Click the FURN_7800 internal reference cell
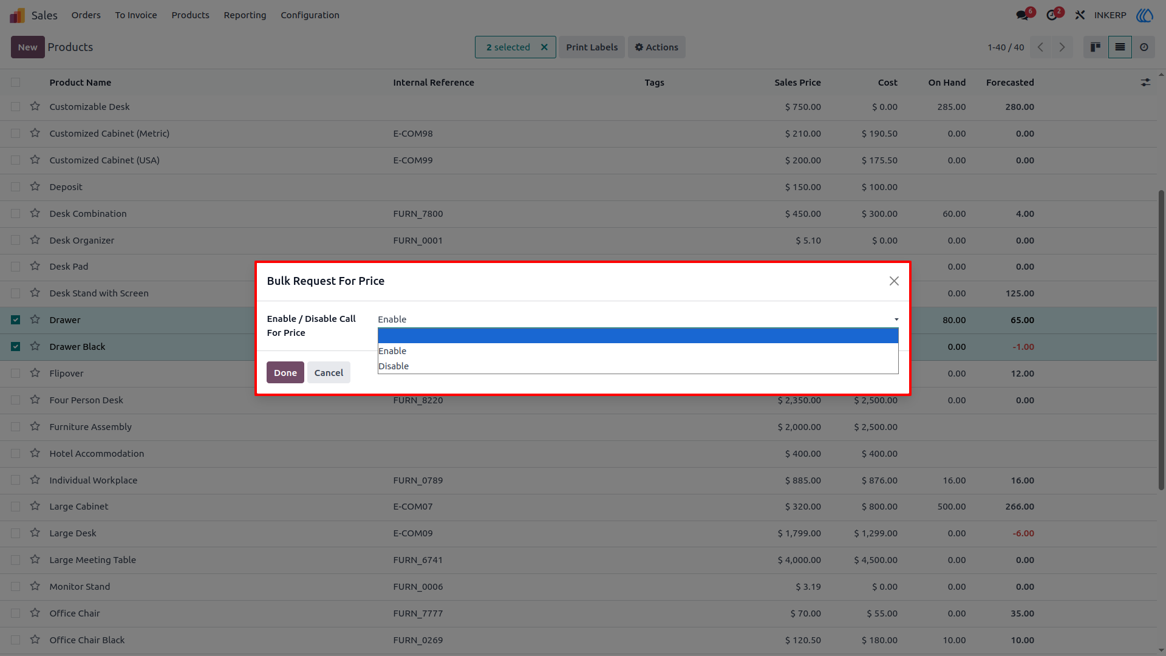 coord(418,214)
